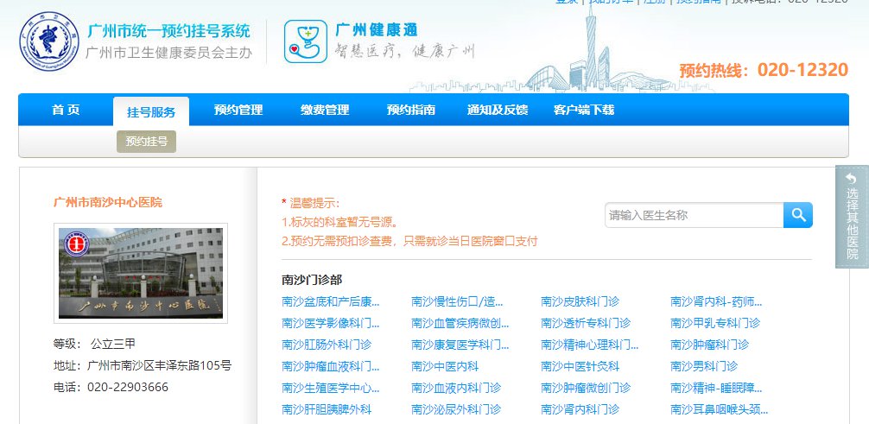Type in the doctor name search field

pos(694,215)
